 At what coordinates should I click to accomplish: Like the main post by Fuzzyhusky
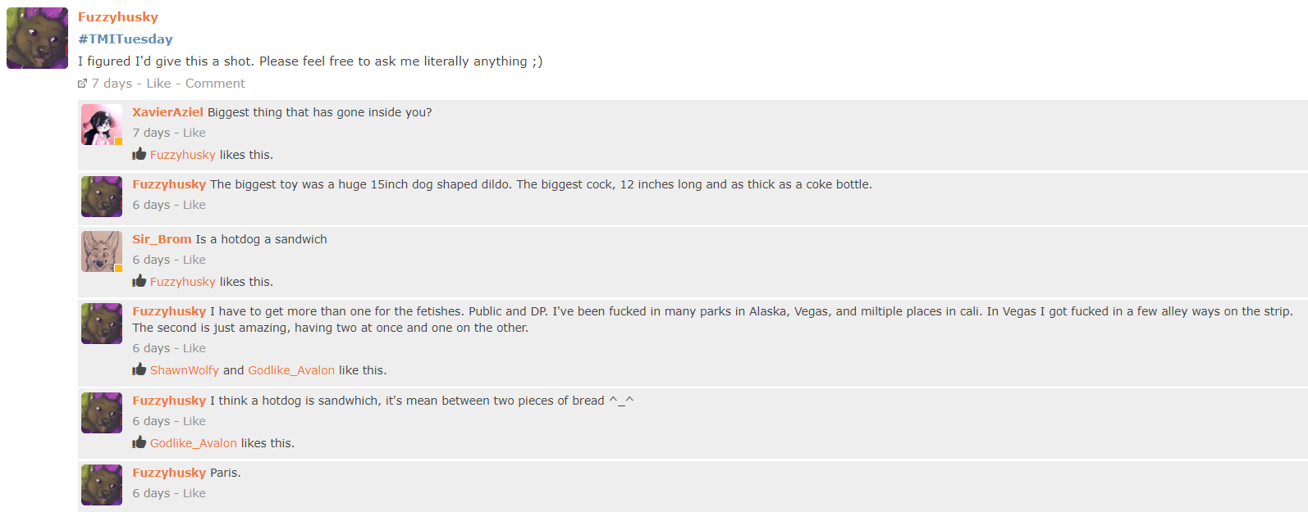[x=158, y=84]
